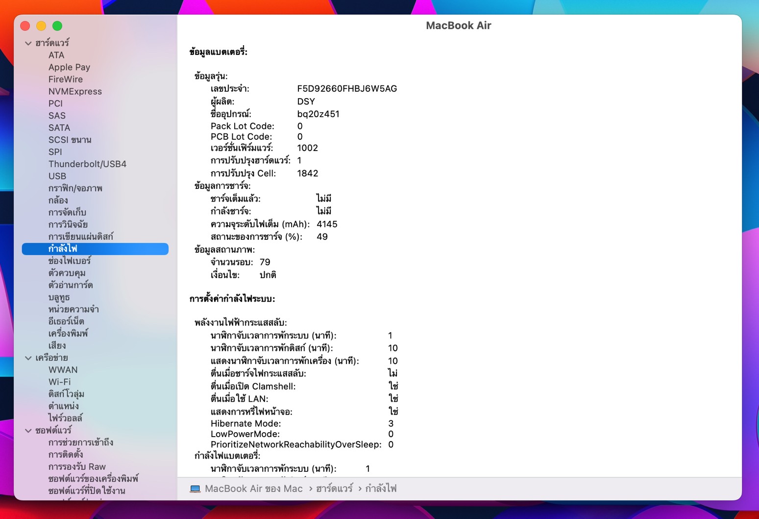759x519 pixels.
Task: Open the Apple Pay hardware entry
Action: point(69,67)
